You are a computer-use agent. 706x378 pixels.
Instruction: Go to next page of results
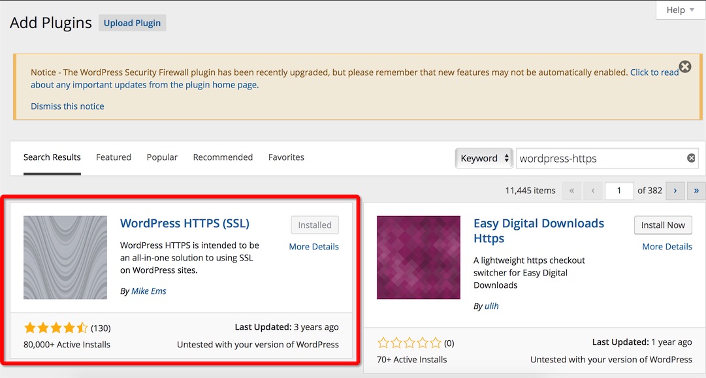(675, 191)
